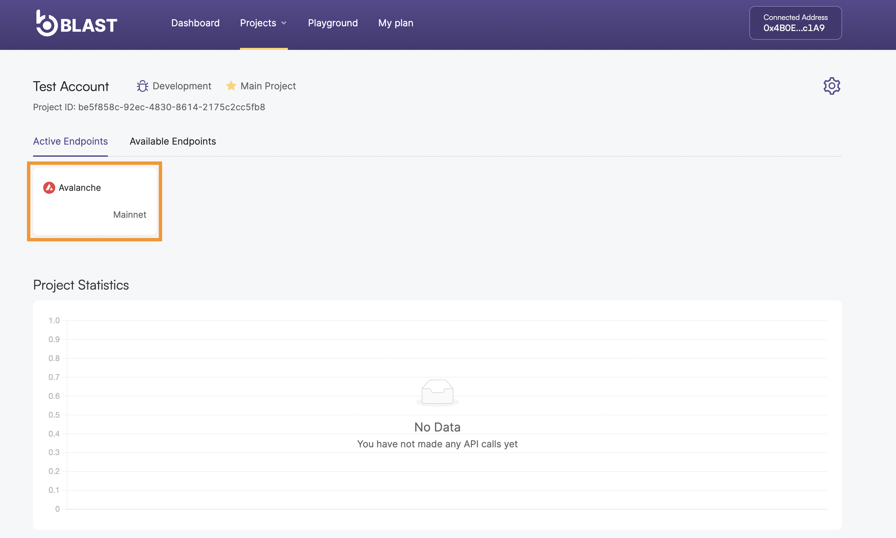
Task: Click the 0.5 axis label in chart
Action: (54, 415)
